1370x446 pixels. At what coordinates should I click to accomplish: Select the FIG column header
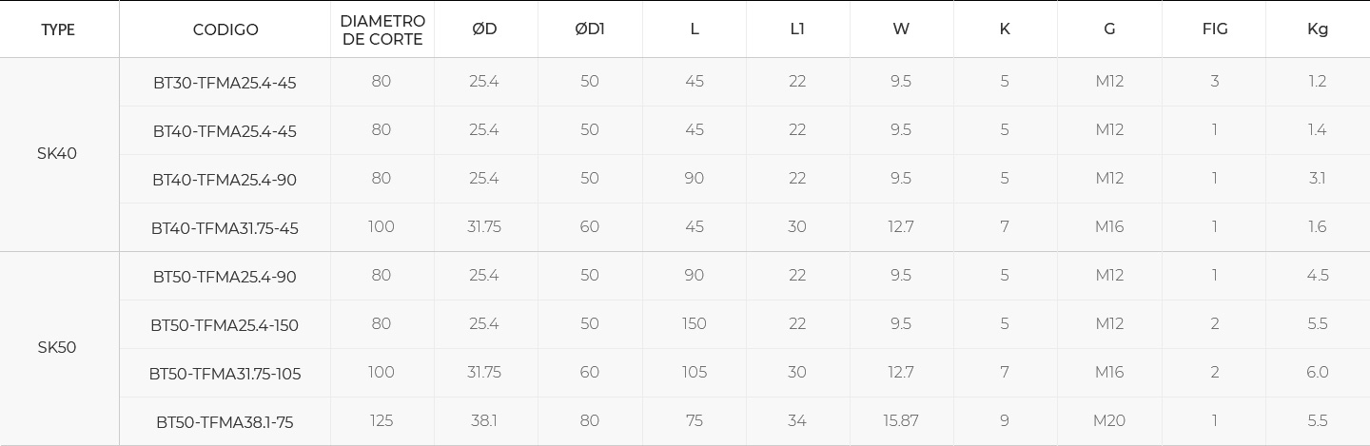(1215, 29)
